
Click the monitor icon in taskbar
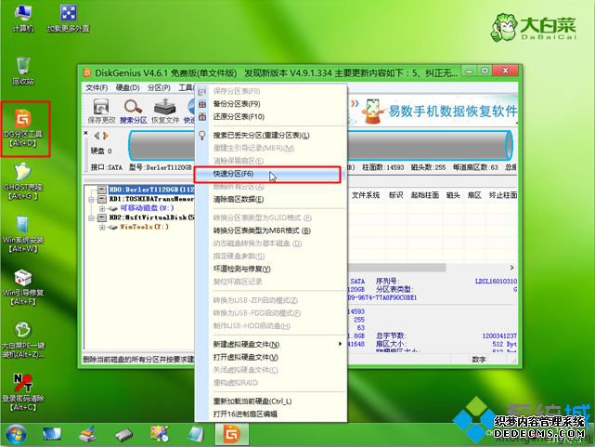(52, 435)
